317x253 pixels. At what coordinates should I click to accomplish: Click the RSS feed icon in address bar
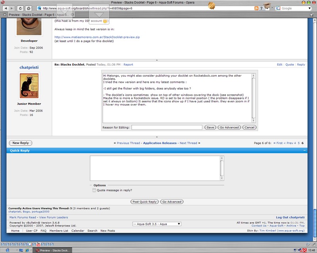pos(256,8)
